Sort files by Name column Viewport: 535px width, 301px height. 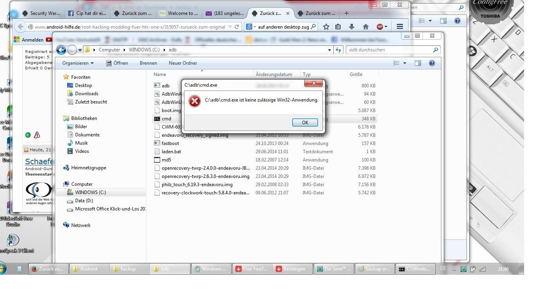click(x=160, y=74)
